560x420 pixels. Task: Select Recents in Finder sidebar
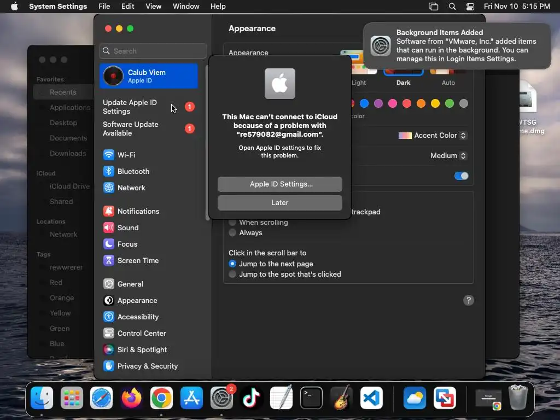[63, 92]
